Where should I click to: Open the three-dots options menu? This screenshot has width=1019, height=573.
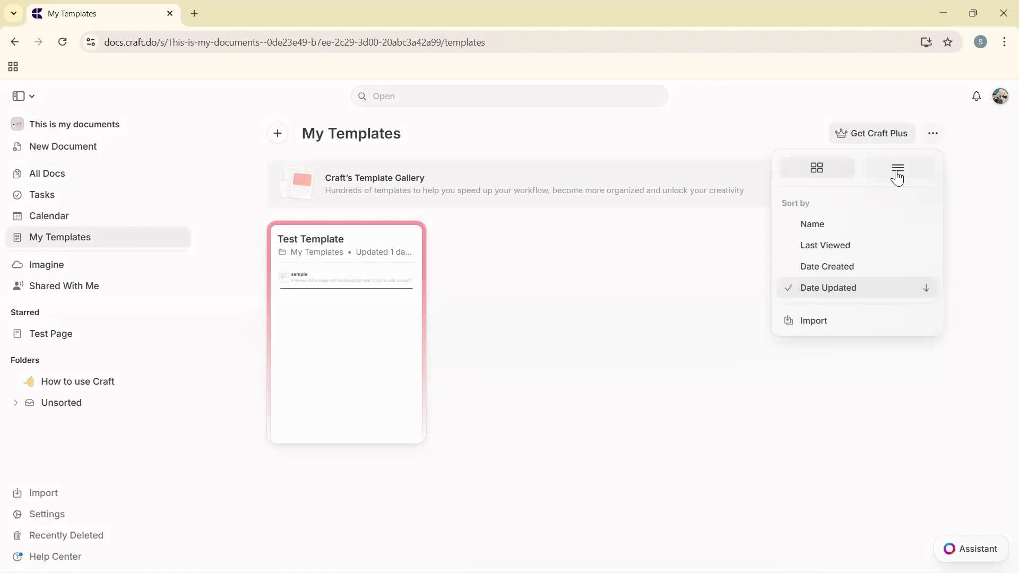933,134
